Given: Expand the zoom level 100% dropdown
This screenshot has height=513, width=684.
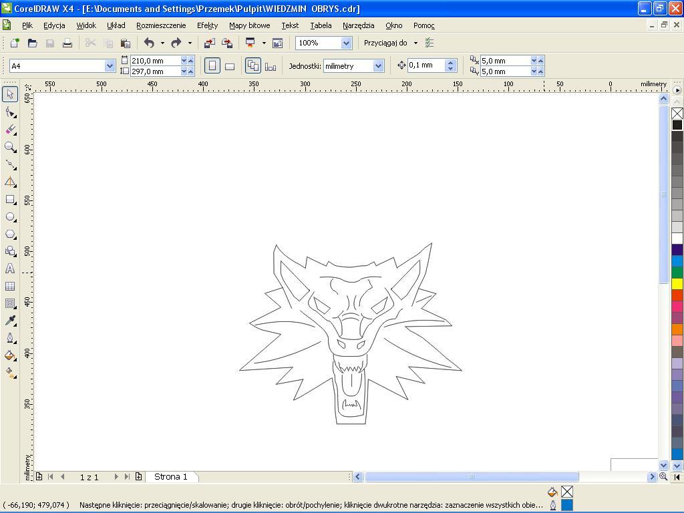Looking at the screenshot, I should [x=347, y=43].
